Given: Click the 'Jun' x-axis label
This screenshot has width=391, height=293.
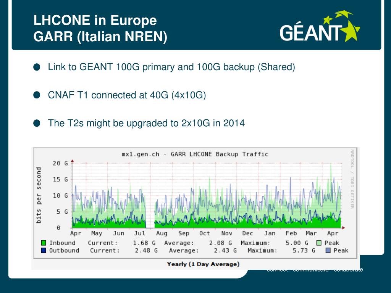Looking at the screenshot, I should [118, 233].
